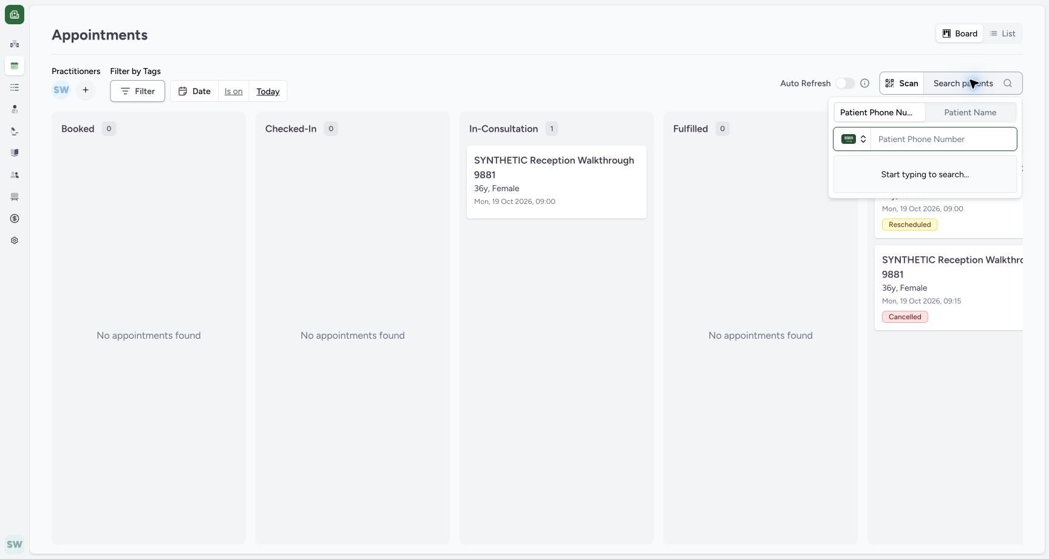Click 'Start typing to search...' hint

925,174
